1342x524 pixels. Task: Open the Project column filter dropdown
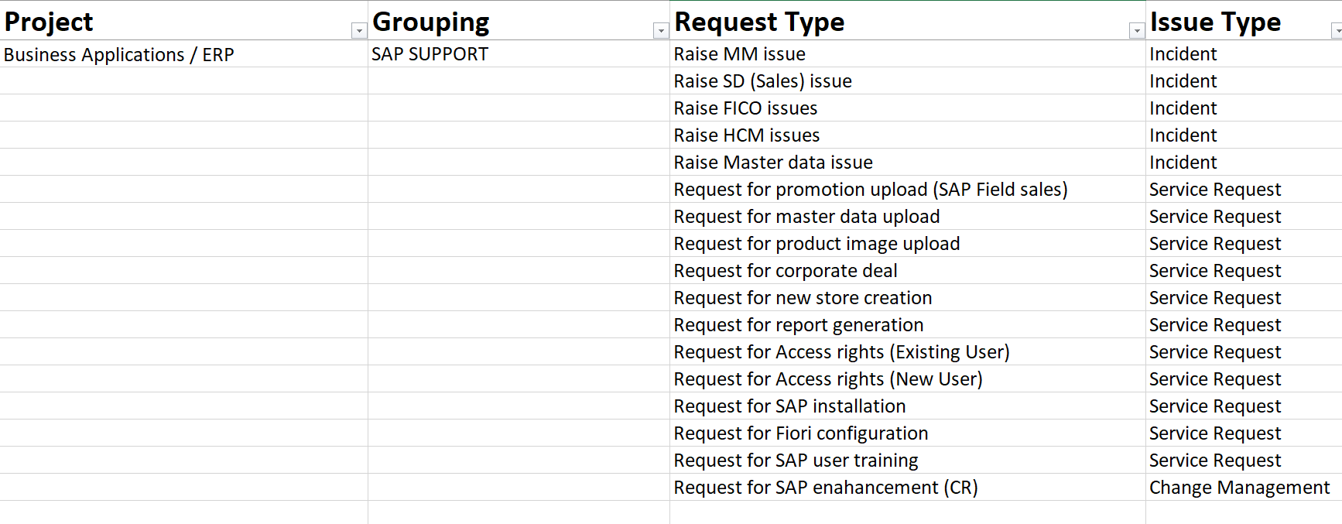(358, 30)
